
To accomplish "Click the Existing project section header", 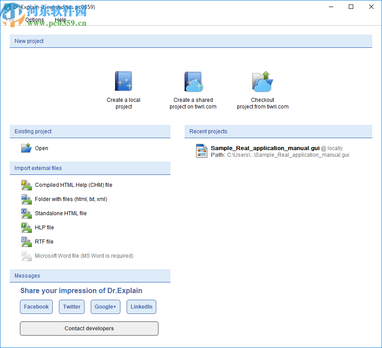I will click(x=90, y=131).
